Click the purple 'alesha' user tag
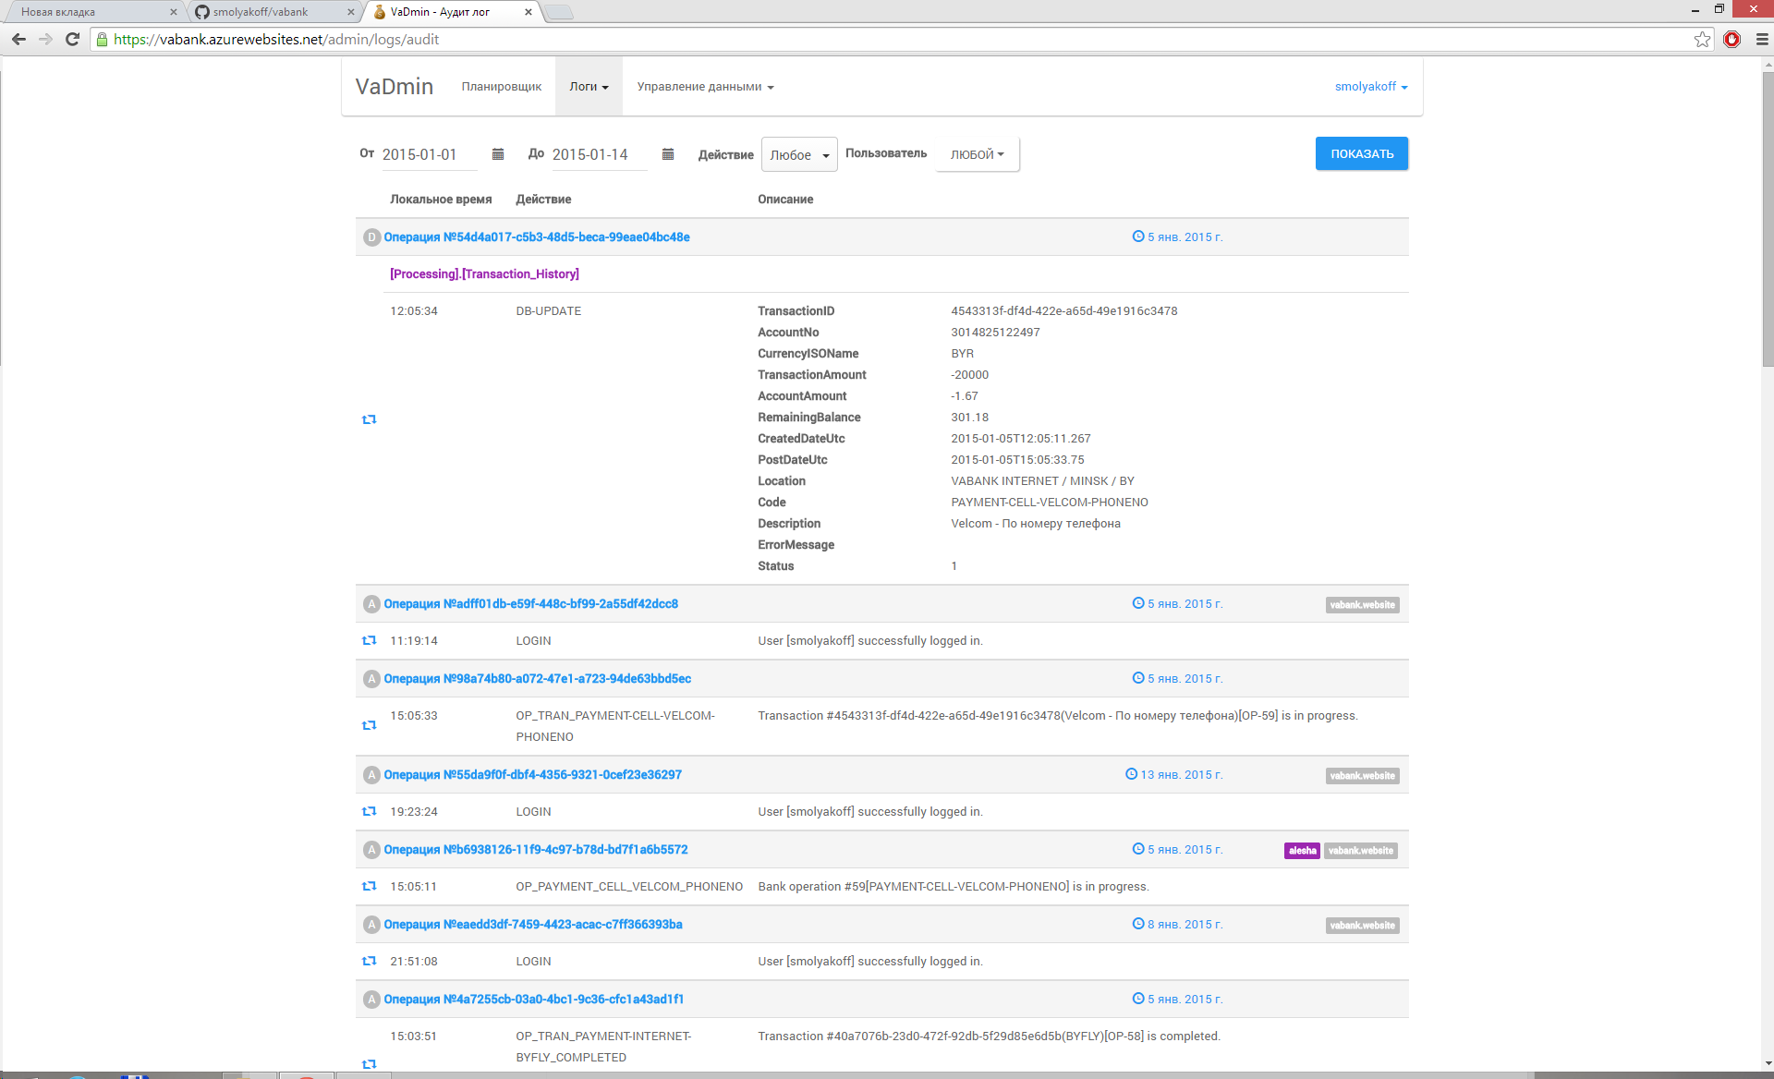The height and width of the screenshot is (1079, 1774). (x=1302, y=851)
